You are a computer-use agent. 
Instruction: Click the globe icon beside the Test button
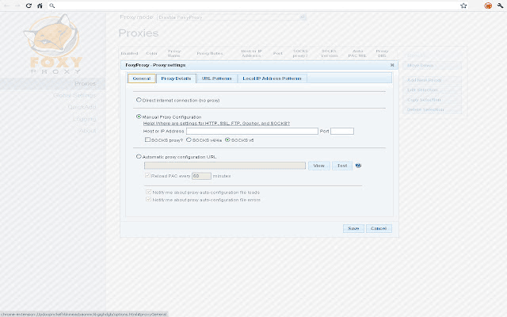pos(358,166)
